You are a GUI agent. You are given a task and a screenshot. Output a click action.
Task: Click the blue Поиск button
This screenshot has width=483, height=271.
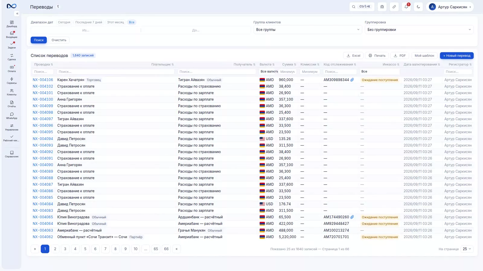(39, 40)
